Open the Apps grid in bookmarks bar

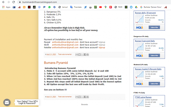pyautogui.click(x=6, y=7)
